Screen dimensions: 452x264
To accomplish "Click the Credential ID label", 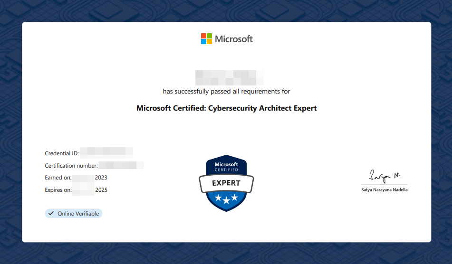I will point(62,153).
